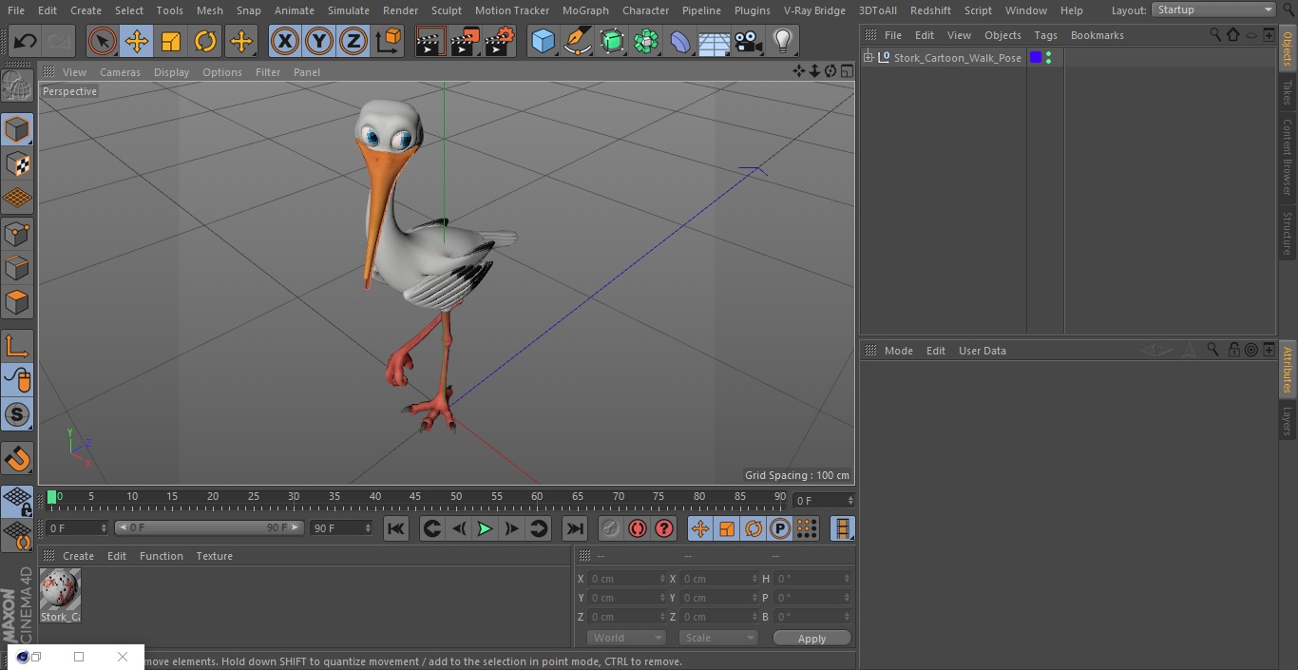The height and width of the screenshot is (670, 1298).
Task: Render the active view
Action: [x=430, y=41]
